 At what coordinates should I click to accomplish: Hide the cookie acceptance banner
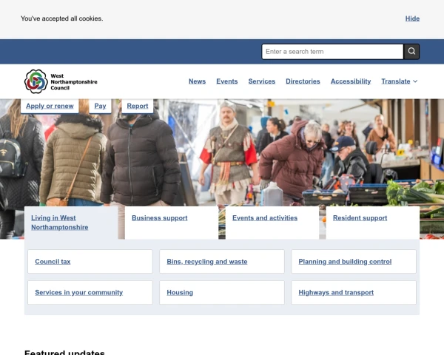pos(412,18)
